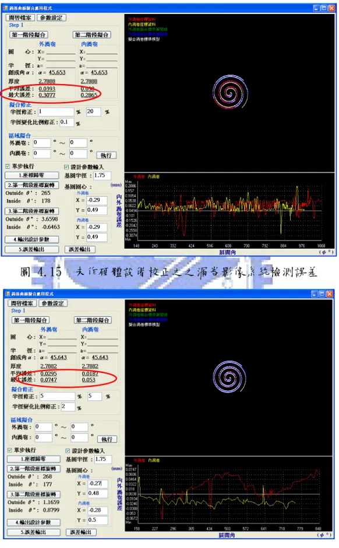This screenshot has width=339, height=548.
Task: Minimize the upper window
Action: (316, 8)
